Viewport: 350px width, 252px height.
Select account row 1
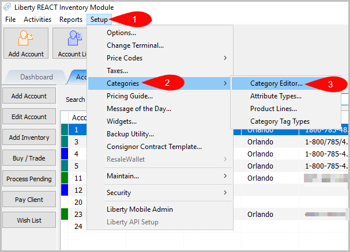[77, 129]
